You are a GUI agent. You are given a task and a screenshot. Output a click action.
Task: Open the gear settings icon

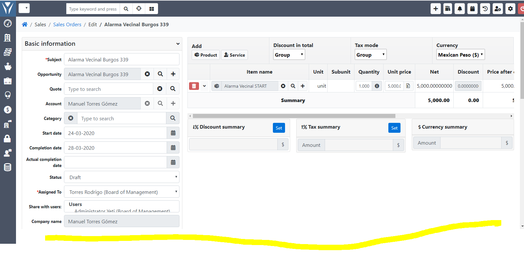tap(510, 9)
